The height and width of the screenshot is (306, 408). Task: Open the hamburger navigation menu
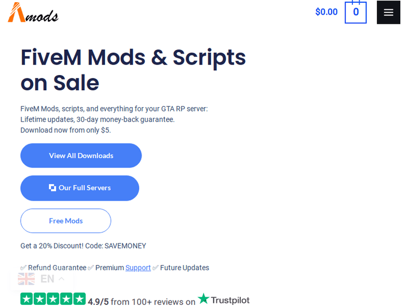coord(388,13)
